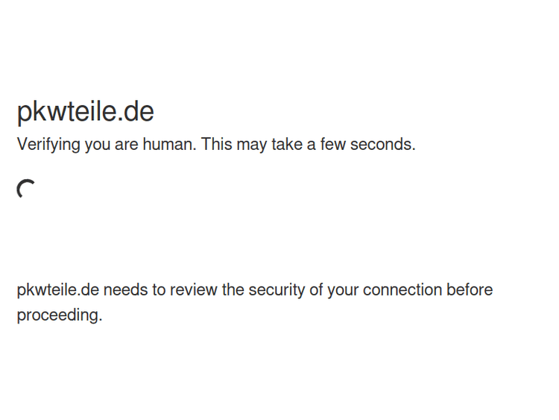The image size is (559, 420).
Task: Click the word "you" in the verifying message
Action: (x=97, y=145)
